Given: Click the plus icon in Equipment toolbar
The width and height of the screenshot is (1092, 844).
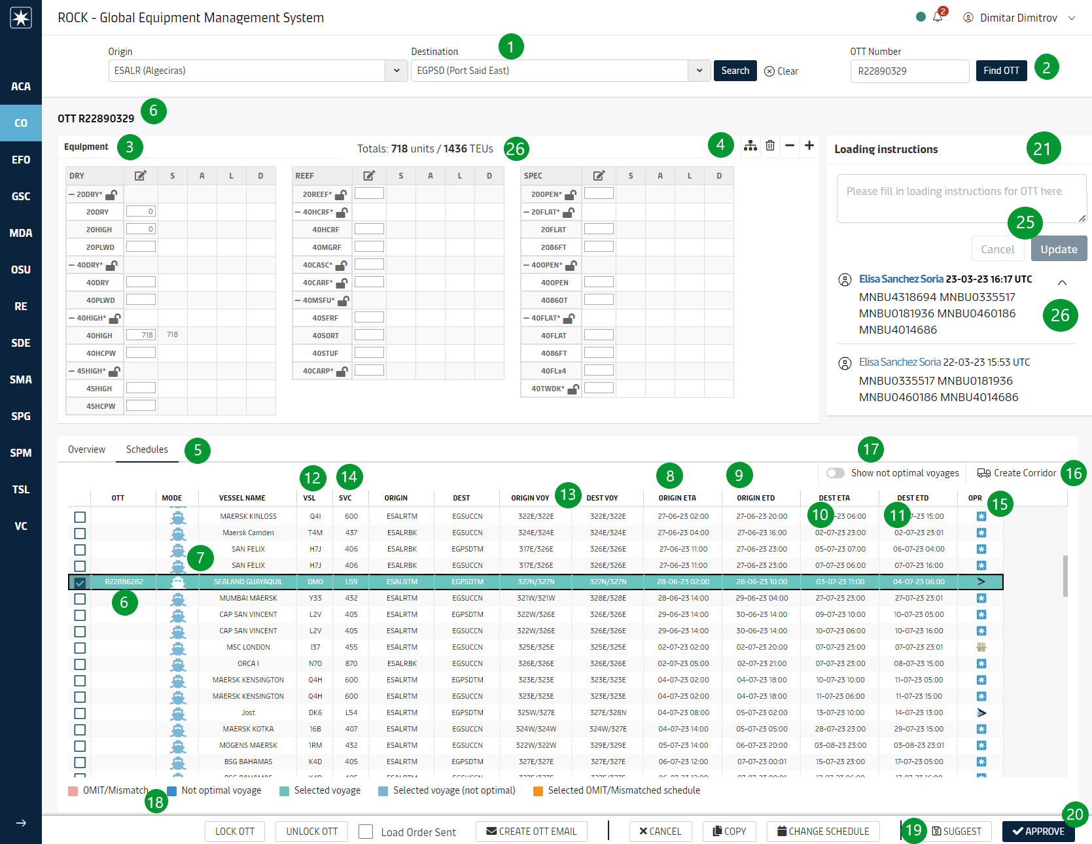Looking at the screenshot, I should click(x=809, y=145).
